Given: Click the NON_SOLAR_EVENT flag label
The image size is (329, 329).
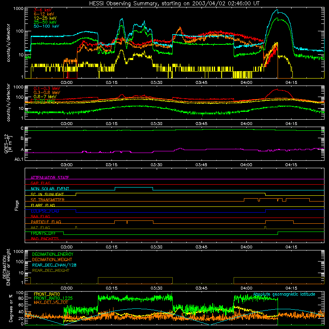Looking at the screenshot, I should (x=50, y=189).
